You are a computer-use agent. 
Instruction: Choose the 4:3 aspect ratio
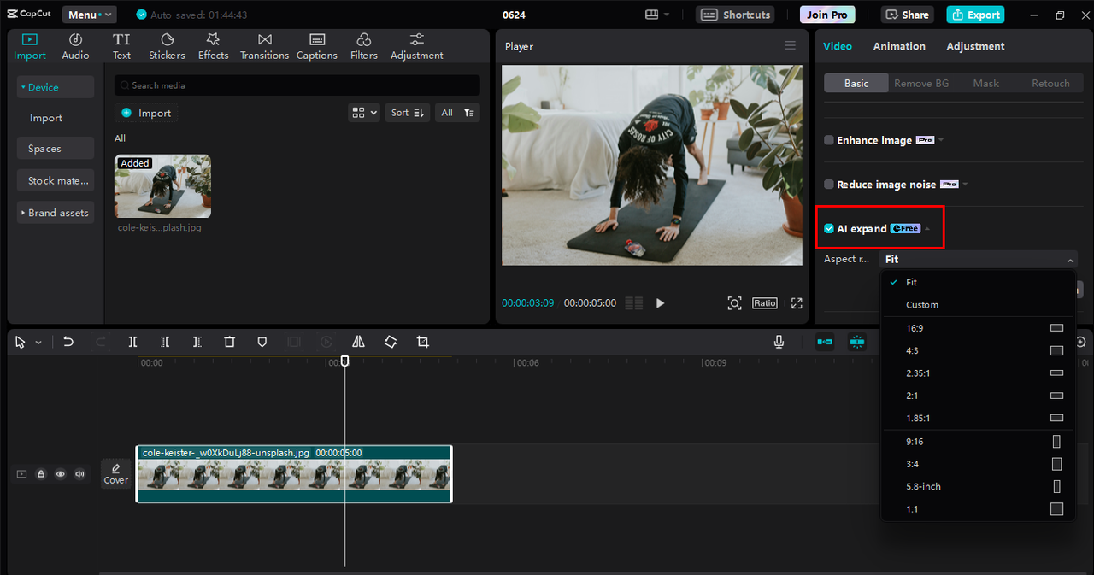click(978, 350)
